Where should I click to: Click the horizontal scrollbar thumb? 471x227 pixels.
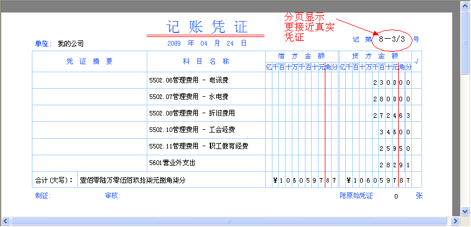pos(229,221)
